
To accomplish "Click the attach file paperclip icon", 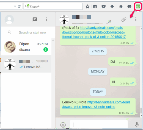I will 124,20.
